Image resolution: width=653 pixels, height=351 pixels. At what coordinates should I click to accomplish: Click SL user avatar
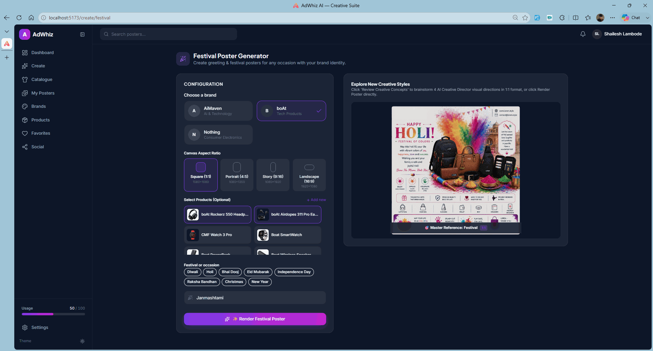pyautogui.click(x=597, y=34)
